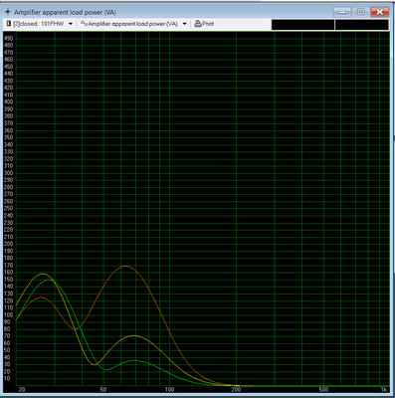
Task: Click the '100' Y-axis label
Action: [x=8, y=315]
